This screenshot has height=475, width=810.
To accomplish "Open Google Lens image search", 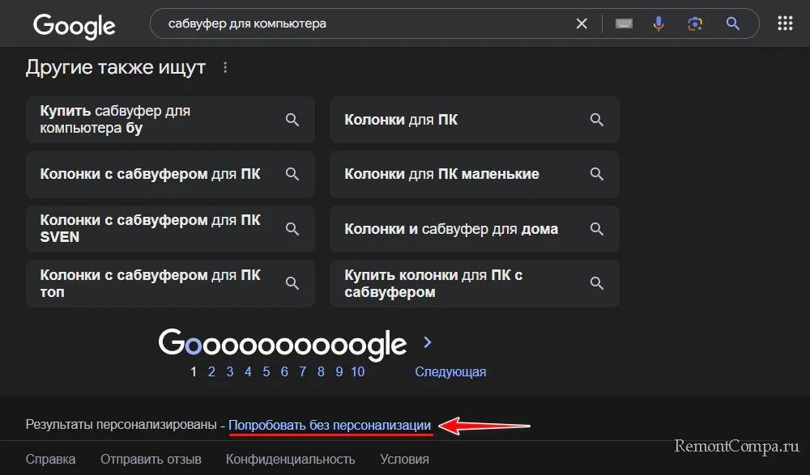I will point(695,23).
